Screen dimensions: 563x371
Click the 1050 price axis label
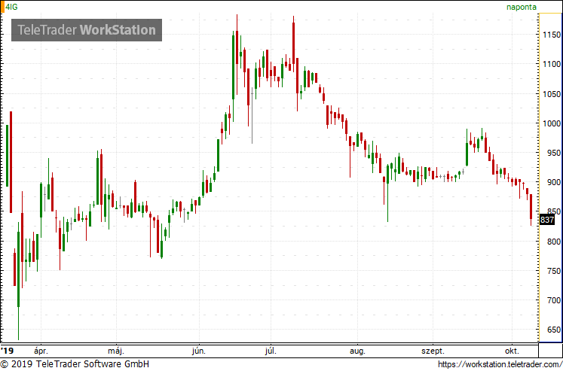tap(552, 94)
